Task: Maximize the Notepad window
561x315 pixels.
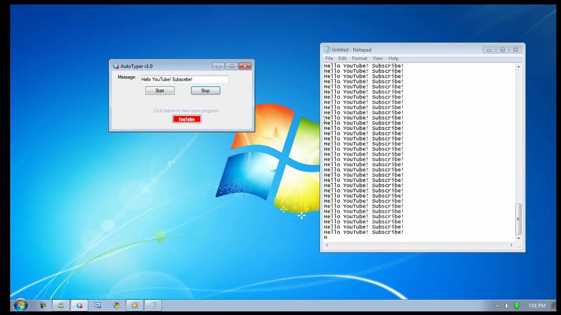Action: [x=502, y=50]
